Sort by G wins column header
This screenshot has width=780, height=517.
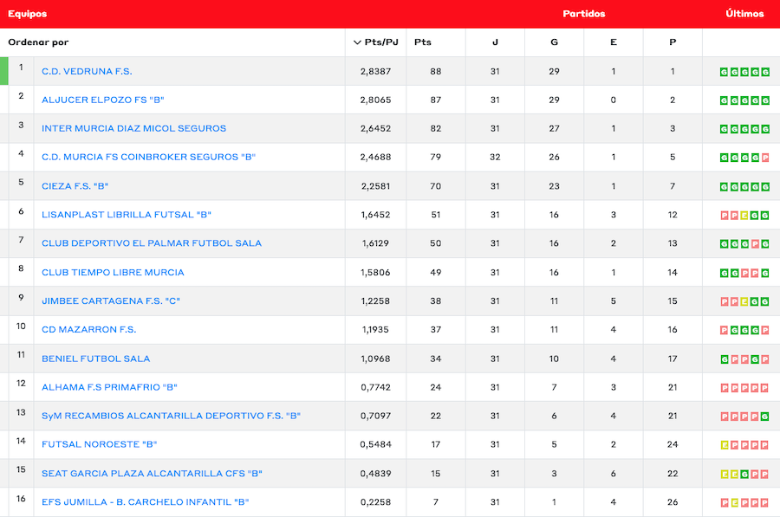(554, 42)
